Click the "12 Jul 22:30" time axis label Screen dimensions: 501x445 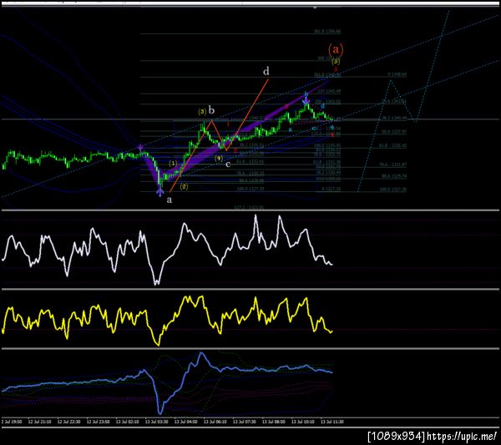point(68,422)
